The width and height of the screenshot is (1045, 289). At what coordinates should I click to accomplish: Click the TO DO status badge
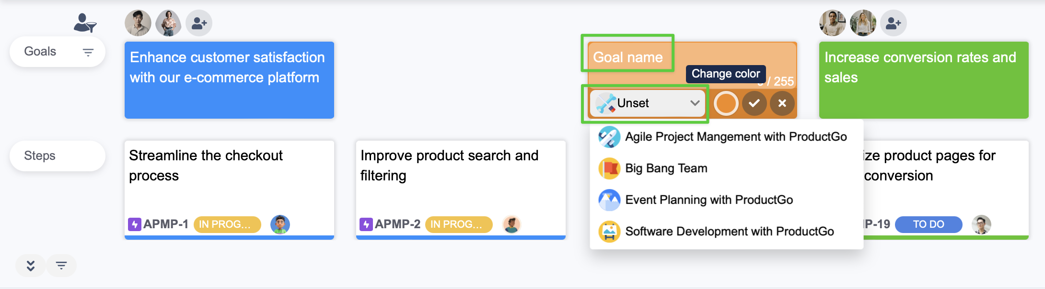pyautogui.click(x=928, y=224)
